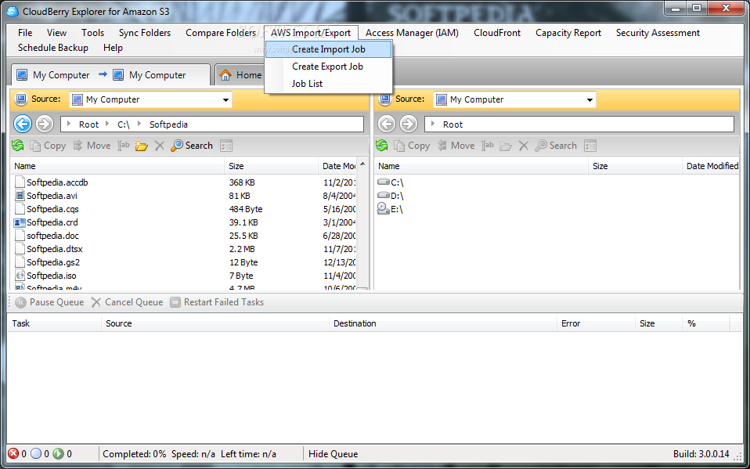Select the C:\ drive in right pane
750x469 pixels.
391,182
